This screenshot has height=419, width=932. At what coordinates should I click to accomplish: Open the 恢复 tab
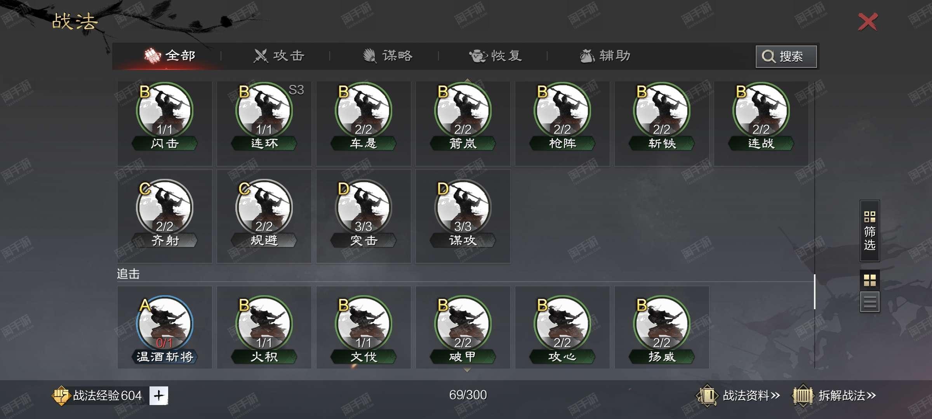(496, 56)
